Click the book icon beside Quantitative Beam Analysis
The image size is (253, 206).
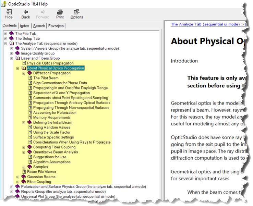pyautogui.click(x=30, y=152)
